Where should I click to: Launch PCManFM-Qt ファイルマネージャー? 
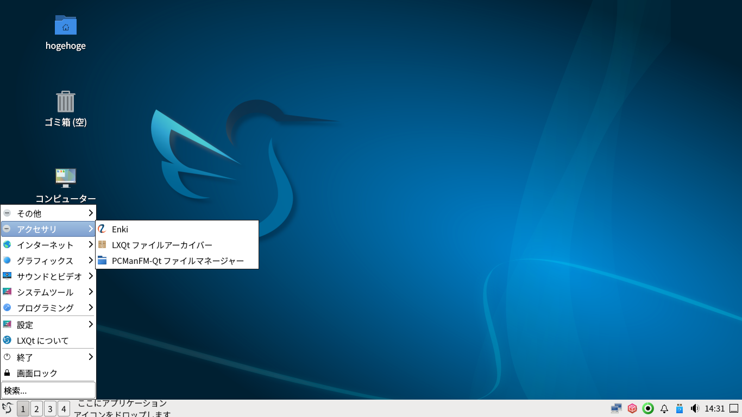(x=177, y=261)
